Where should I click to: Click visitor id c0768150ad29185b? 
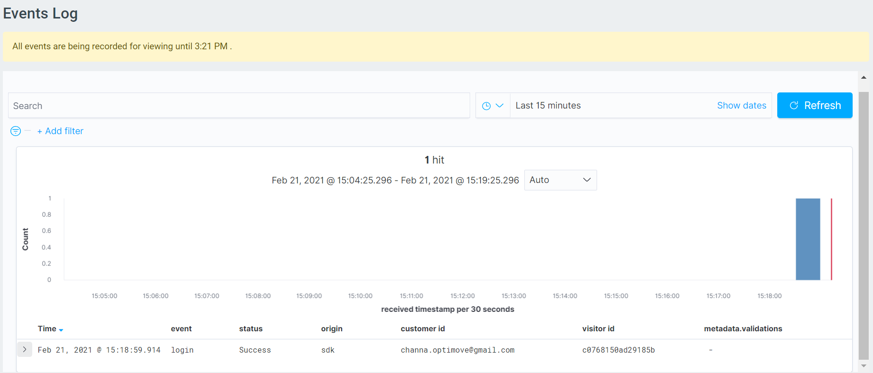click(x=618, y=350)
